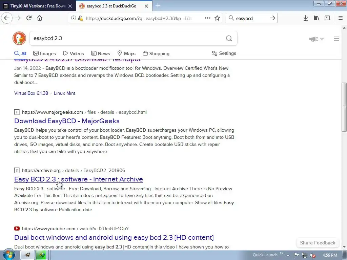Open Download EasyBCD - MajorGeeks result
Screen dimensions: 347x260
click(x=67, y=121)
